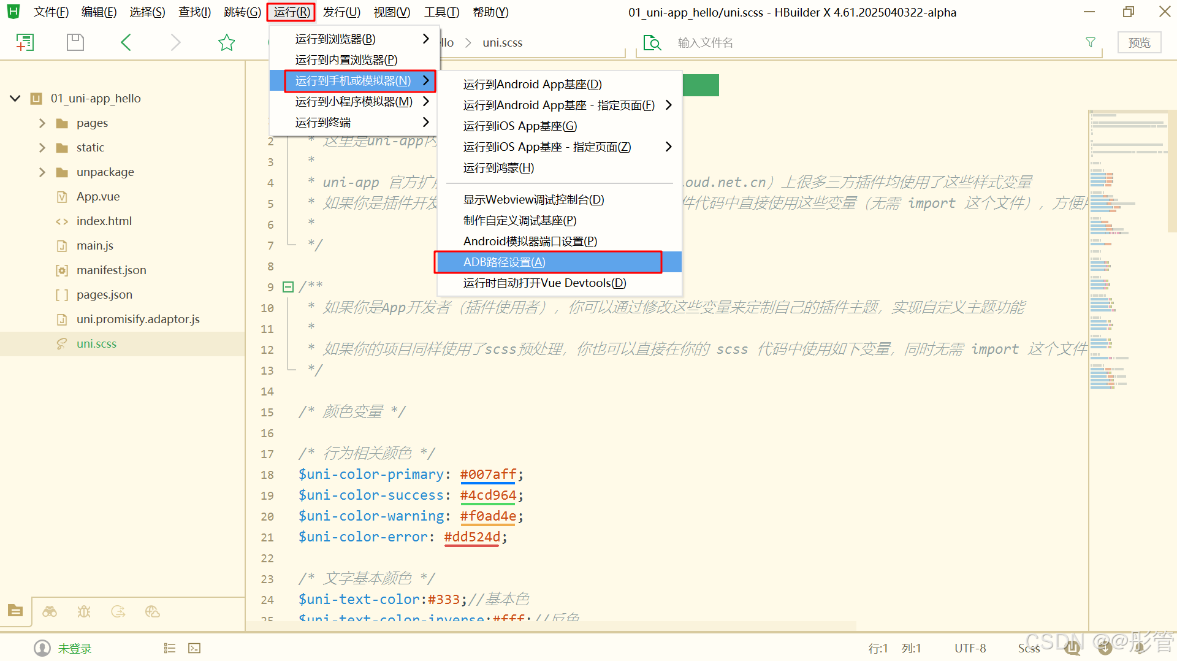Click the cloud globe panel icon
Screen dimensions: 1177x661
point(153,611)
